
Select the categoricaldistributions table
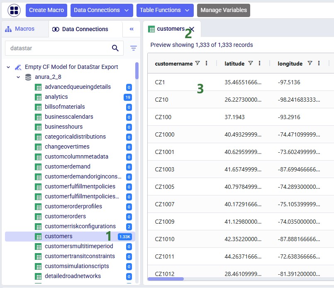75,137
